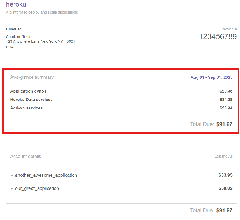Click the heroku logo text
The image size is (240, 220).
(x=16, y=5)
